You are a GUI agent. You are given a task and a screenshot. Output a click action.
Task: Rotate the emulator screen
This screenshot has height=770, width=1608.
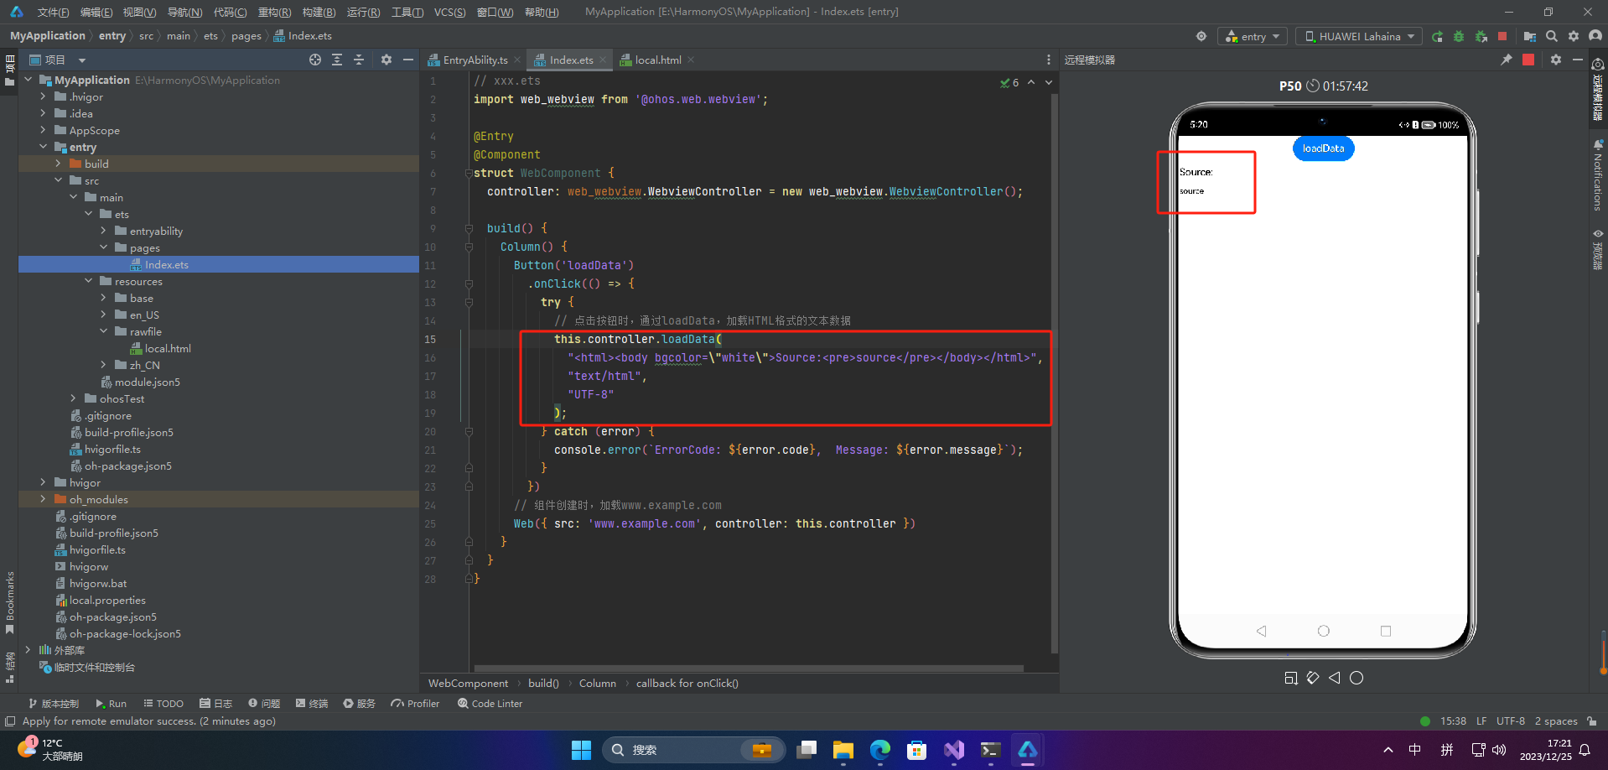(1313, 678)
